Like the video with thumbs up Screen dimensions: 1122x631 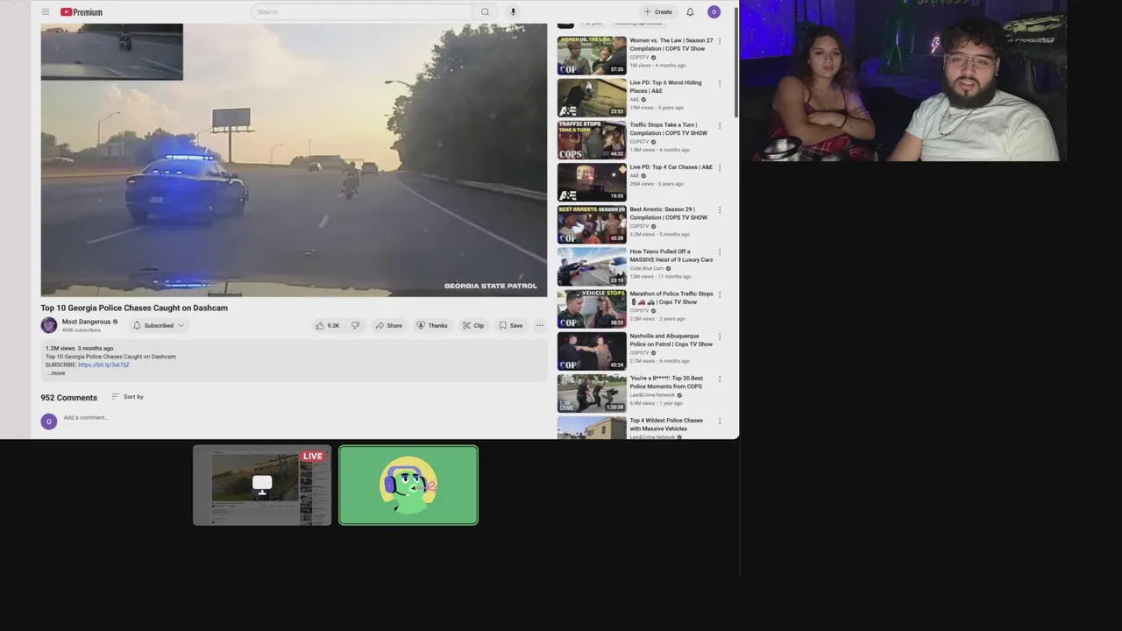point(328,325)
